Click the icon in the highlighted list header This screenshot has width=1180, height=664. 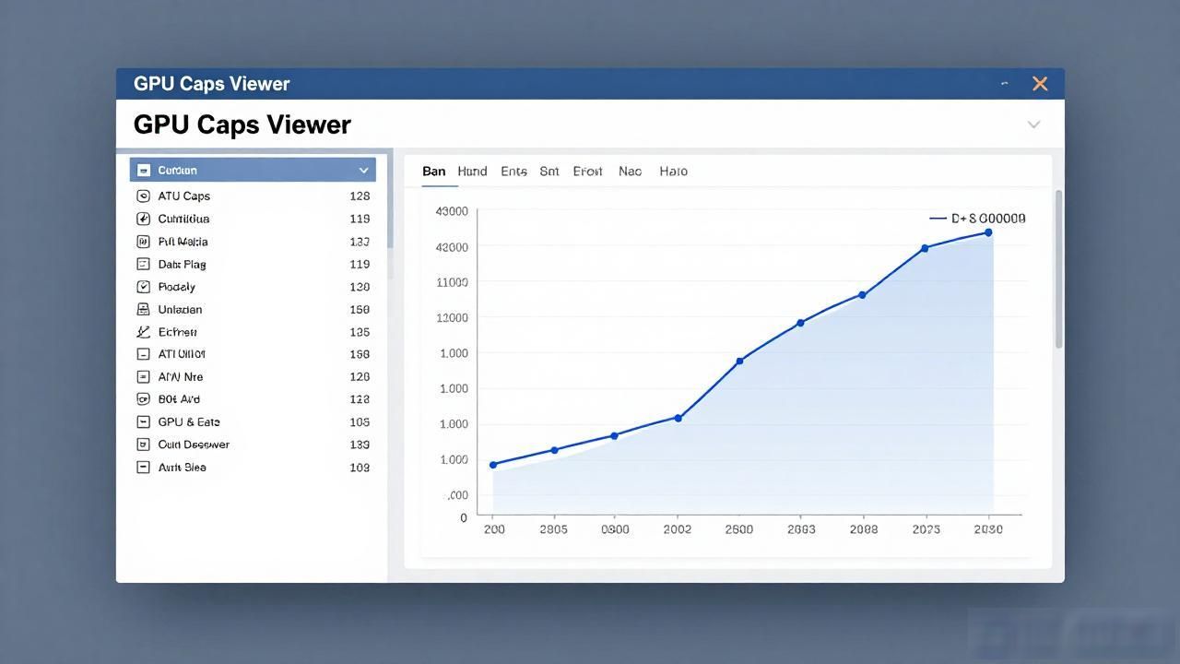click(x=143, y=170)
